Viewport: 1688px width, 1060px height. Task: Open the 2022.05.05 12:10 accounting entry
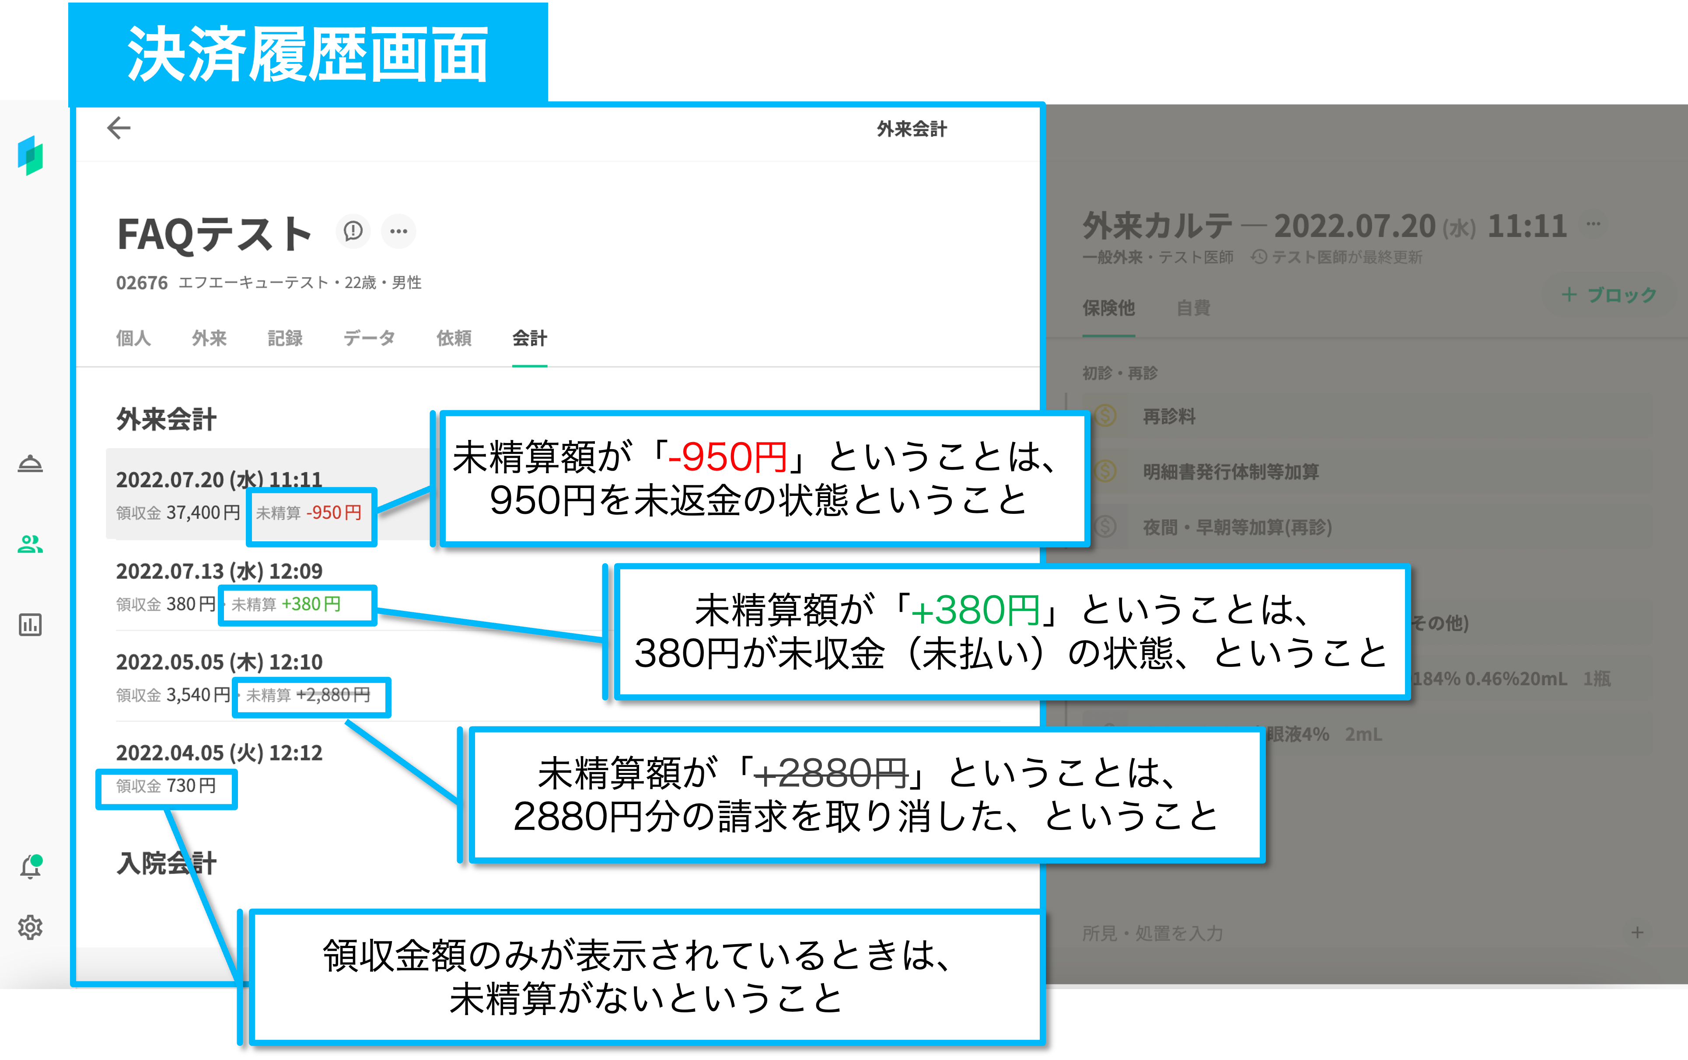pyautogui.click(x=219, y=662)
